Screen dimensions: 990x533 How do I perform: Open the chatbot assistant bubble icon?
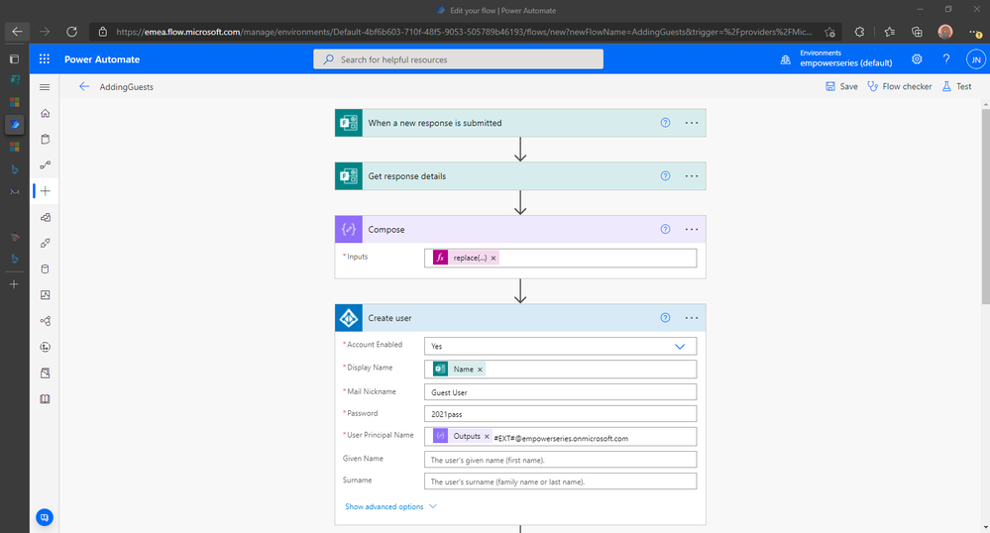[45, 517]
